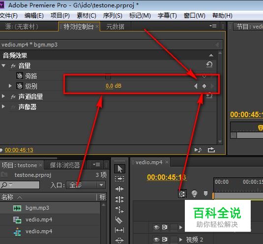Screen dimensions: 263x244
Task: Click the search magnifier in project panel
Action: (4, 185)
